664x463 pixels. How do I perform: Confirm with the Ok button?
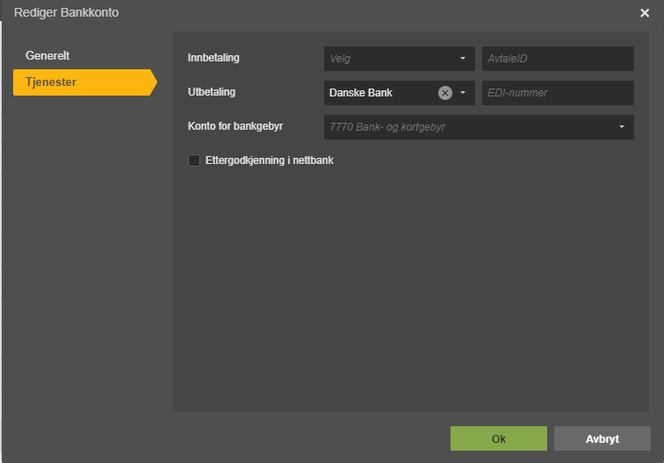pos(498,438)
